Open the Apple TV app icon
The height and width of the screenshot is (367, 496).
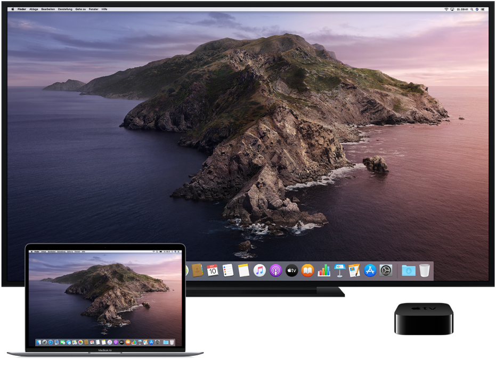[291, 271]
